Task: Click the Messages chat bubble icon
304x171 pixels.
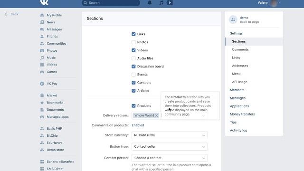Action: [x=42, y=29]
